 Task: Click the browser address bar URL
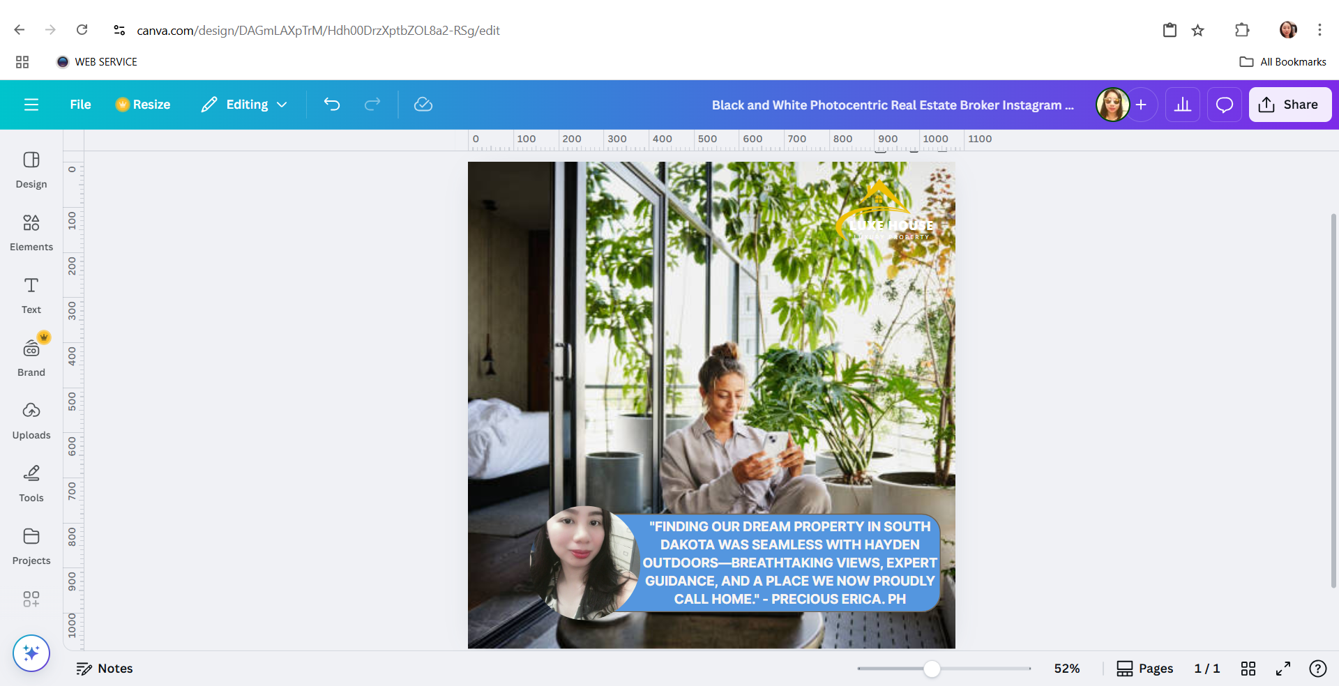[318, 31]
